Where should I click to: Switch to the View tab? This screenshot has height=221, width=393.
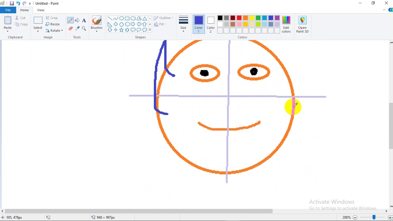[41, 10]
